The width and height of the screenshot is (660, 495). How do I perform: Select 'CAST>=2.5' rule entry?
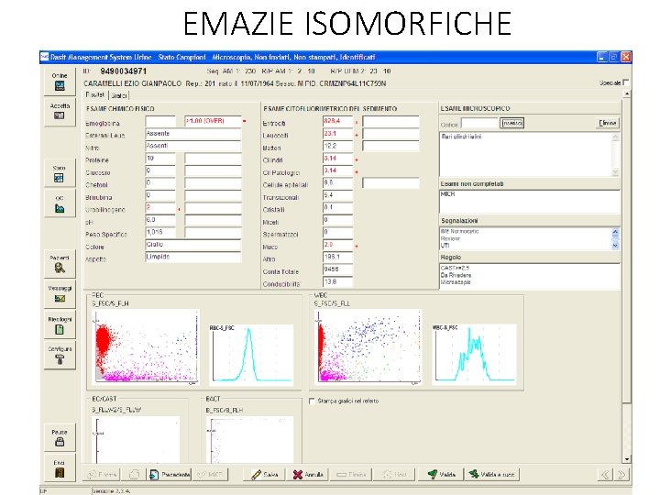(455, 268)
